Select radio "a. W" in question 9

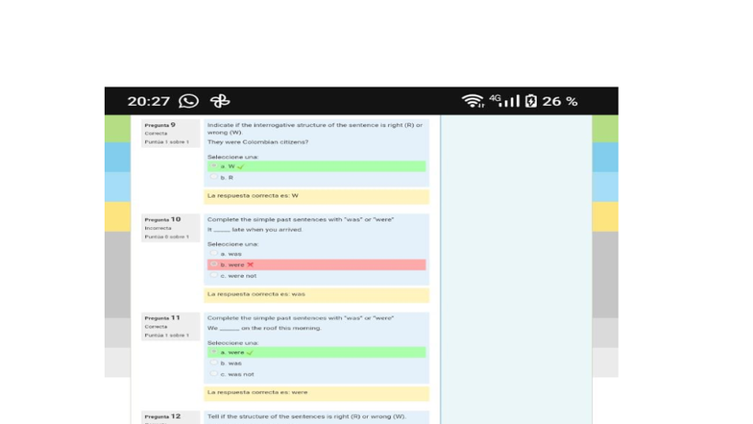(x=213, y=166)
